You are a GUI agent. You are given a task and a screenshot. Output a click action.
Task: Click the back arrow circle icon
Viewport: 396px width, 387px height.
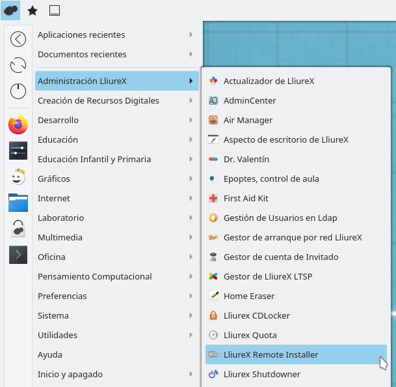point(18,39)
